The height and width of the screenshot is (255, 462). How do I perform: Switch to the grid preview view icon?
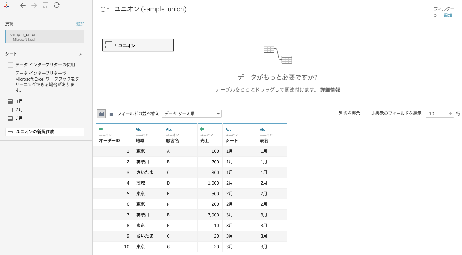coord(101,114)
